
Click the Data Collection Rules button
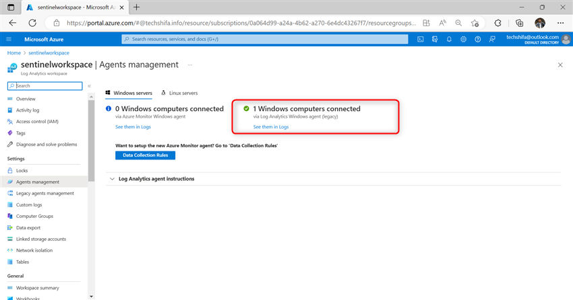pos(146,155)
